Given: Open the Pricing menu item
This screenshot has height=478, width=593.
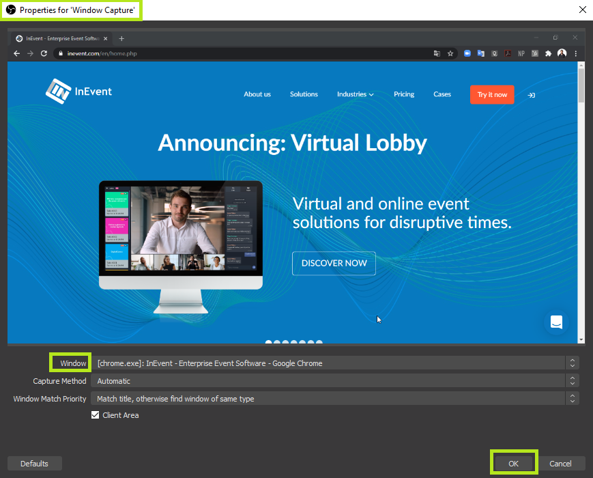Looking at the screenshot, I should (x=404, y=94).
